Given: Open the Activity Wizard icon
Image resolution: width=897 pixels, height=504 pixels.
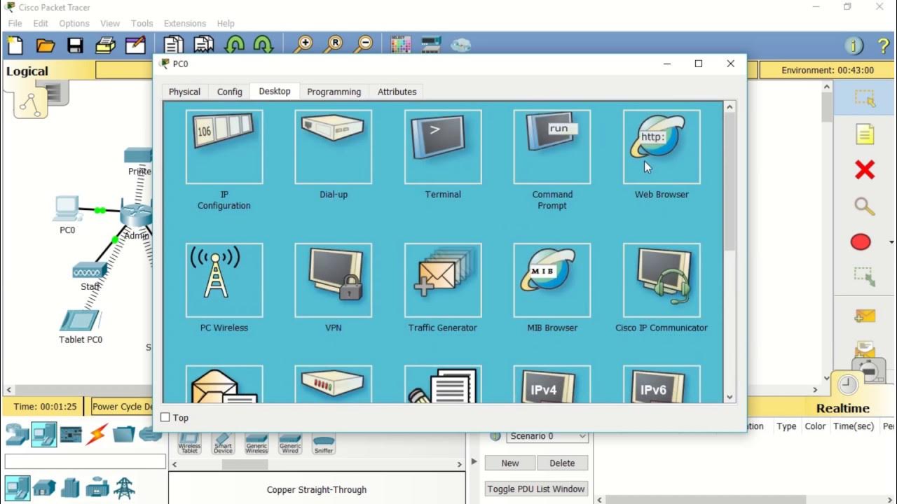Looking at the screenshot, I should click(x=135, y=45).
